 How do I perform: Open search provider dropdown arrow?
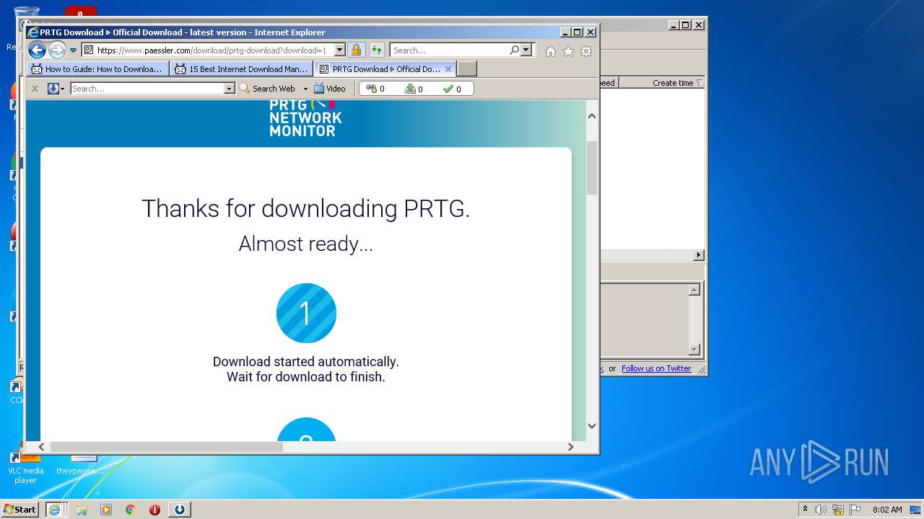tap(526, 50)
